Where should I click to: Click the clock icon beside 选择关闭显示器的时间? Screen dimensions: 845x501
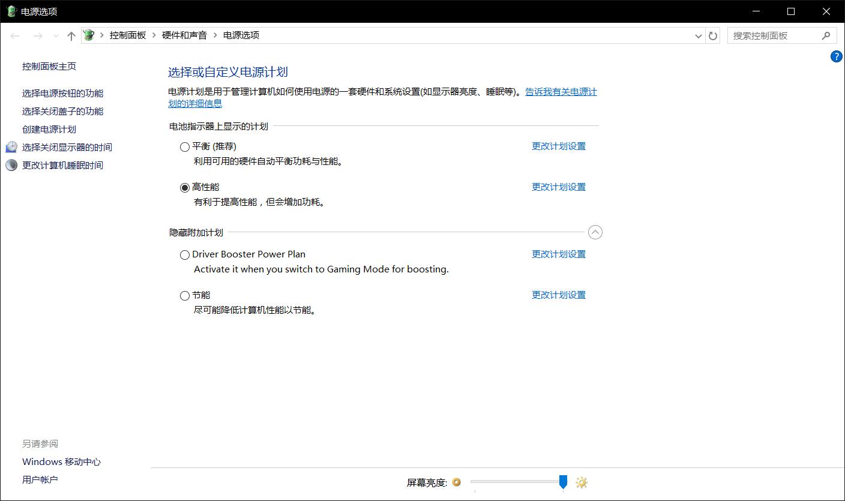click(x=11, y=146)
